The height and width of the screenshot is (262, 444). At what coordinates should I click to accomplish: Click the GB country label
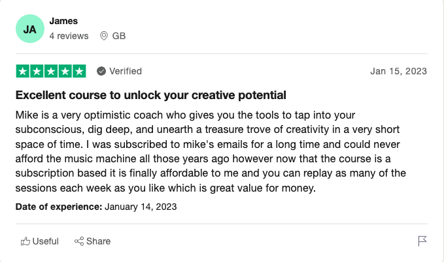point(119,36)
